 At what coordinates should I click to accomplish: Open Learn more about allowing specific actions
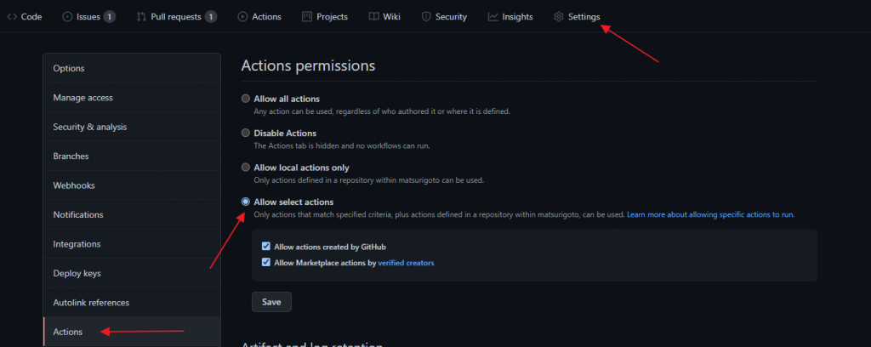(x=710, y=214)
